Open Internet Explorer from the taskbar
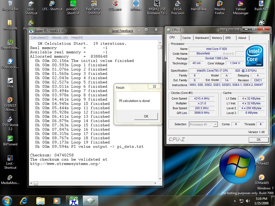 coord(24,201)
